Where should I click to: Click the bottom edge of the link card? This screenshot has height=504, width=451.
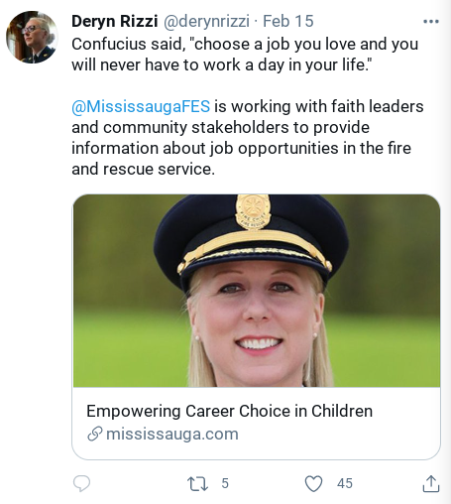pos(257,458)
